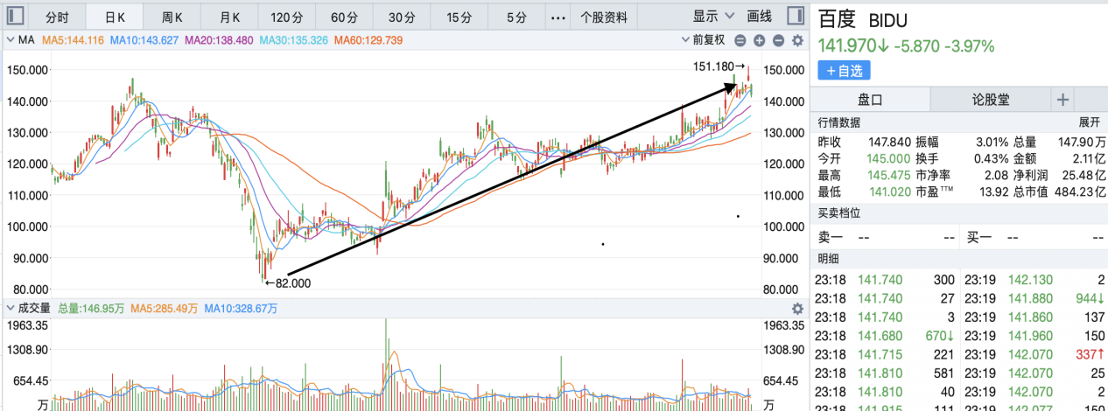Open the more timeframes ellipsis menu
The image size is (1108, 411).
(558, 17)
